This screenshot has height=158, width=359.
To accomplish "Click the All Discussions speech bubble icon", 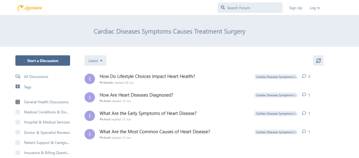I will click(18, 76).
